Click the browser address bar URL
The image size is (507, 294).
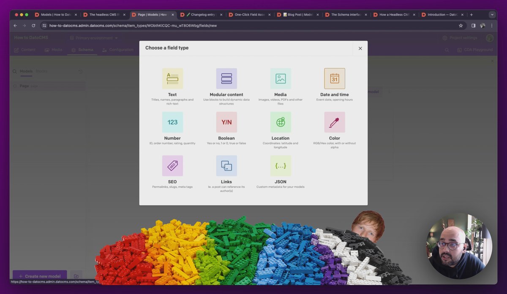(133, 25)
